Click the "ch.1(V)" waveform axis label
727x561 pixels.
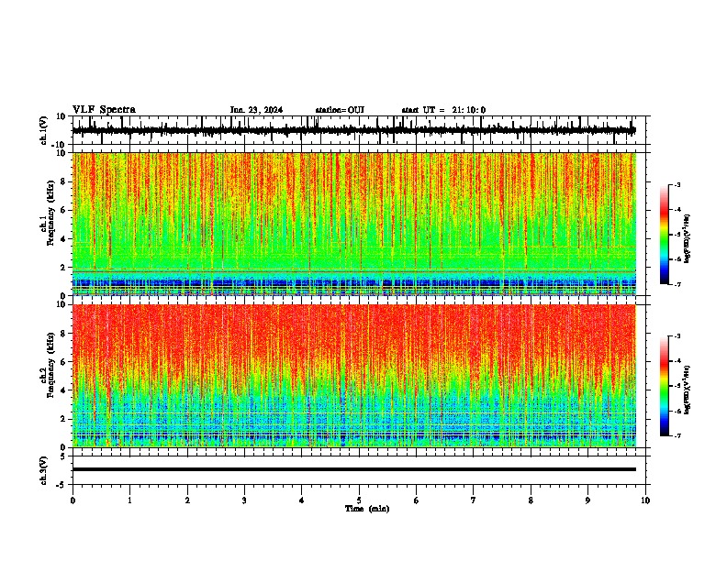[x=44, y=130]
